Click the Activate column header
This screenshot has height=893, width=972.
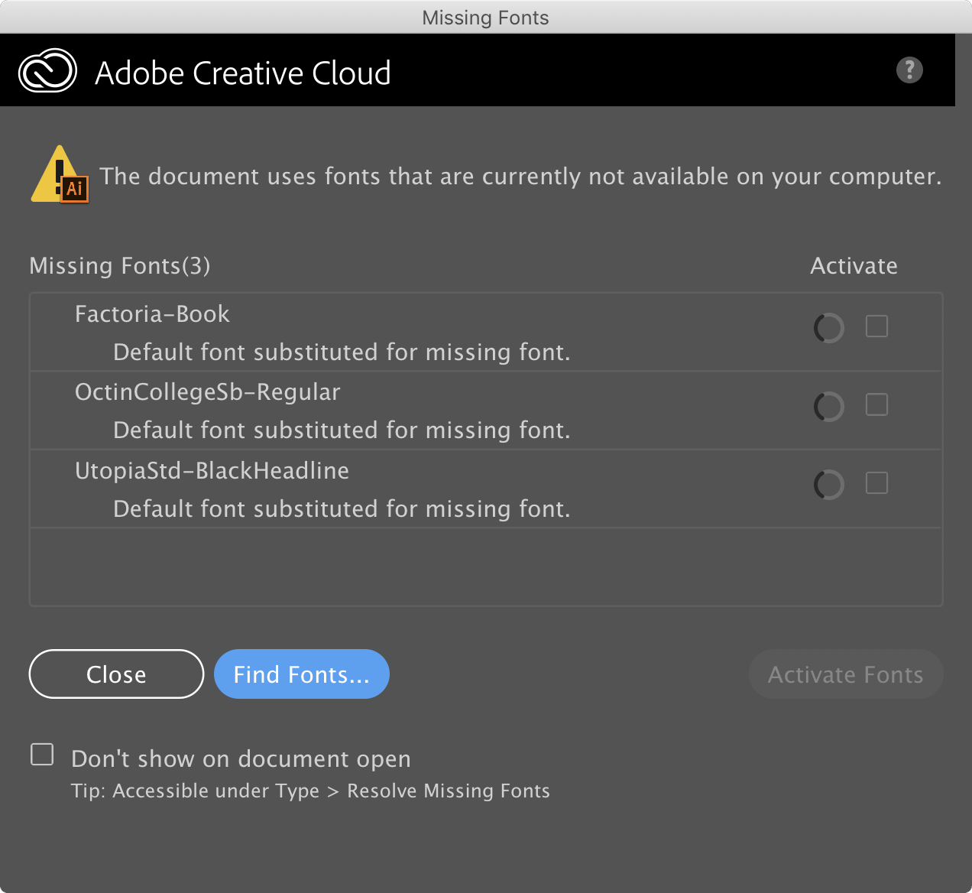[854, 265]
